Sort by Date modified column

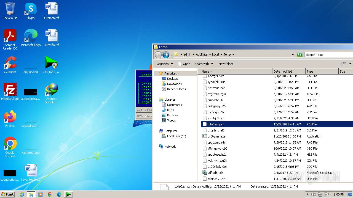[x=289, y=71]
